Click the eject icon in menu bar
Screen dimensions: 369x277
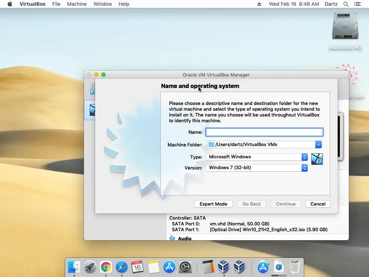[x=259, y=4]
